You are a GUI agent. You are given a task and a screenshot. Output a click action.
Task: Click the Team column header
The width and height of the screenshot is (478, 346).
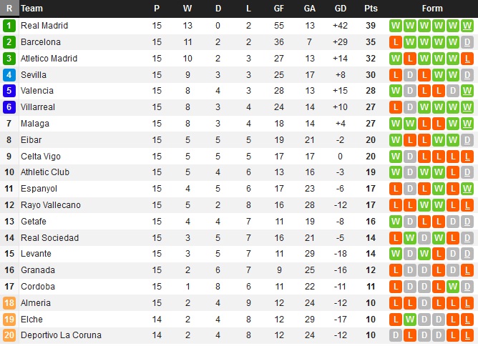point(31,9)
